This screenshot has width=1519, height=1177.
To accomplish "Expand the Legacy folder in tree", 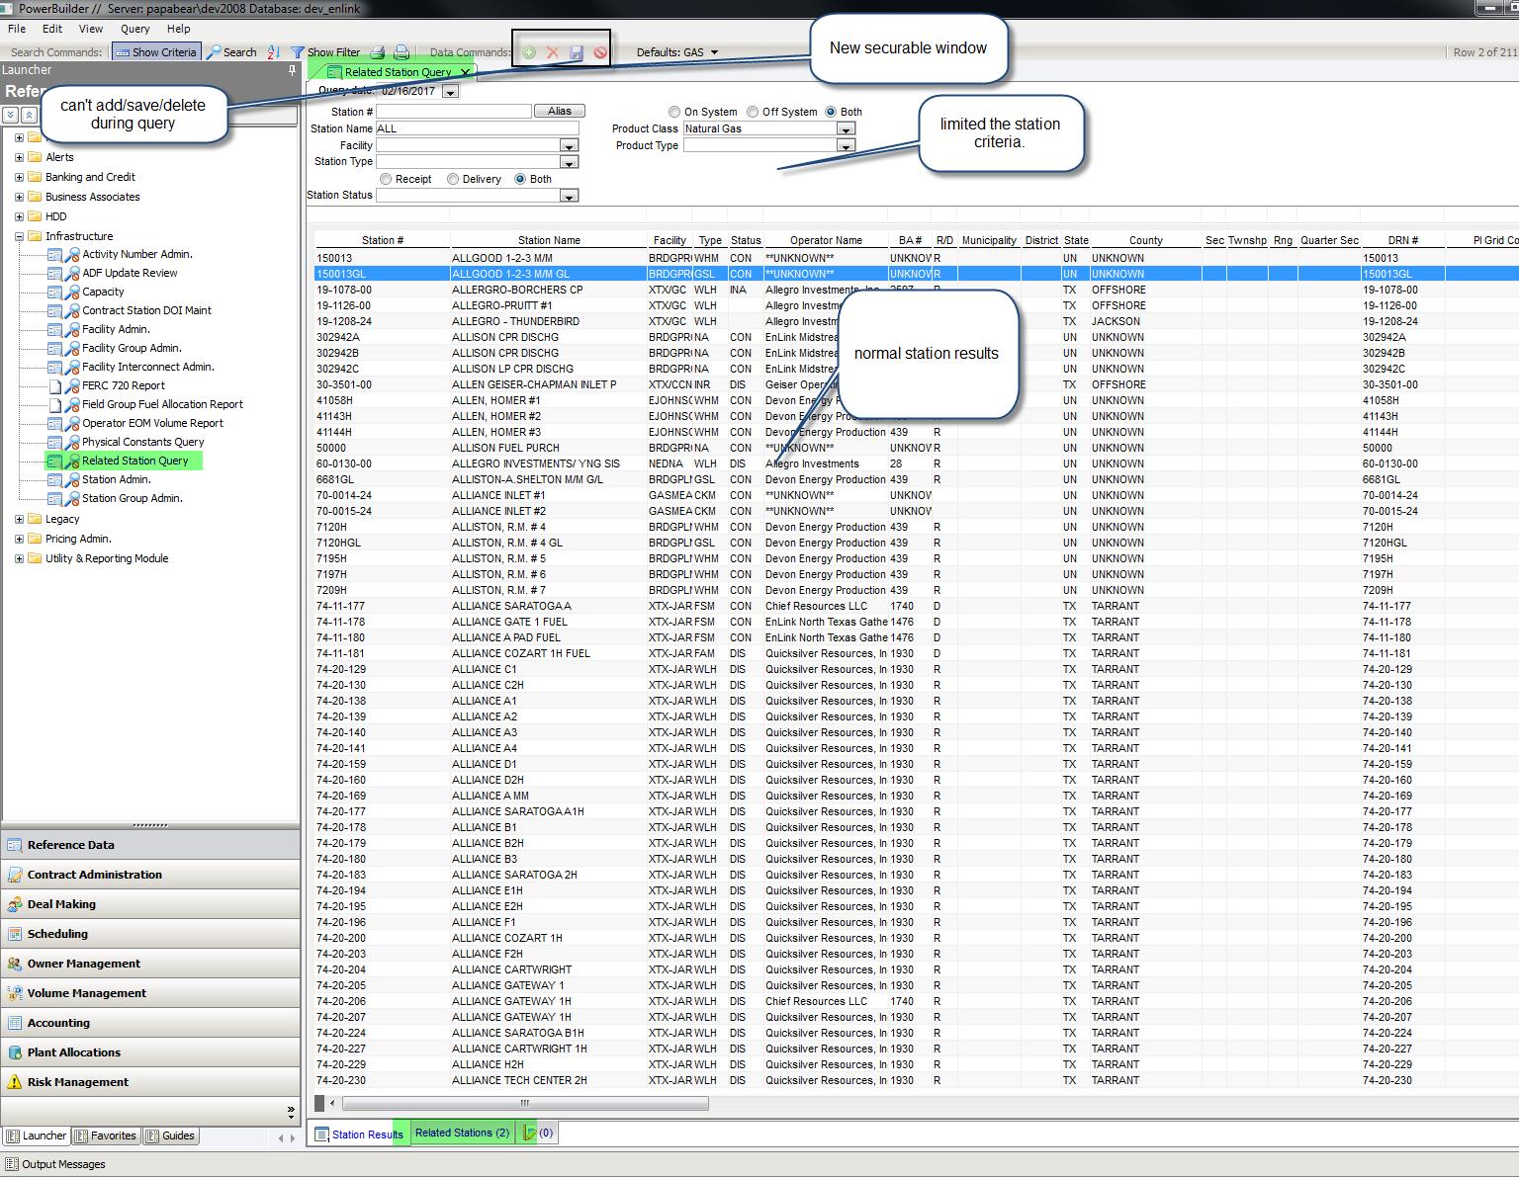I will click(x=19, y=519).
